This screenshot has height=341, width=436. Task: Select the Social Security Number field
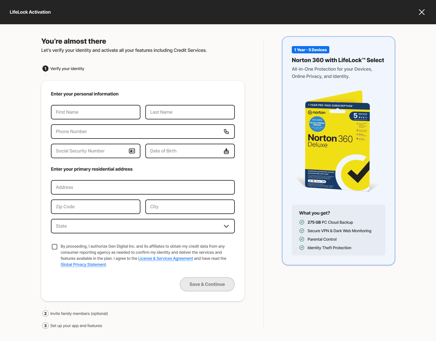96,151
